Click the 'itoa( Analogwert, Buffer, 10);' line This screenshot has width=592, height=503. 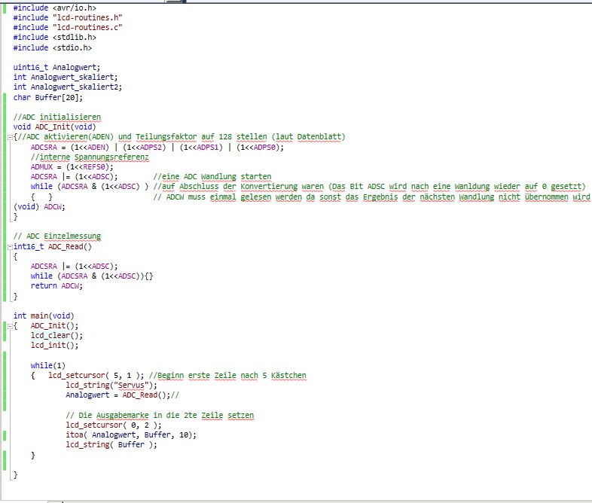point(131,435)
